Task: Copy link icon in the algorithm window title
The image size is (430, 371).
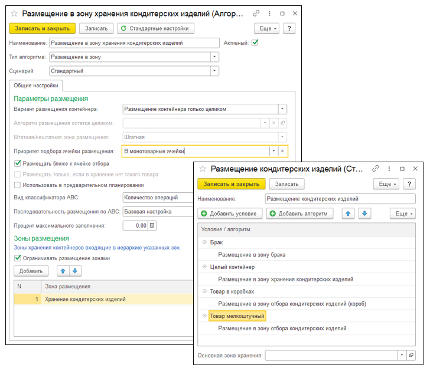Action: pos(256,13)
